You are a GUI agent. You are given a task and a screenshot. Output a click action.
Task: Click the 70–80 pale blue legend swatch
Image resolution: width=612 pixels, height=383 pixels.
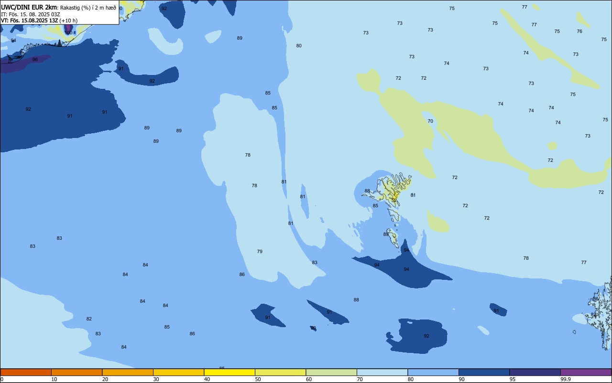pos(382,372)
